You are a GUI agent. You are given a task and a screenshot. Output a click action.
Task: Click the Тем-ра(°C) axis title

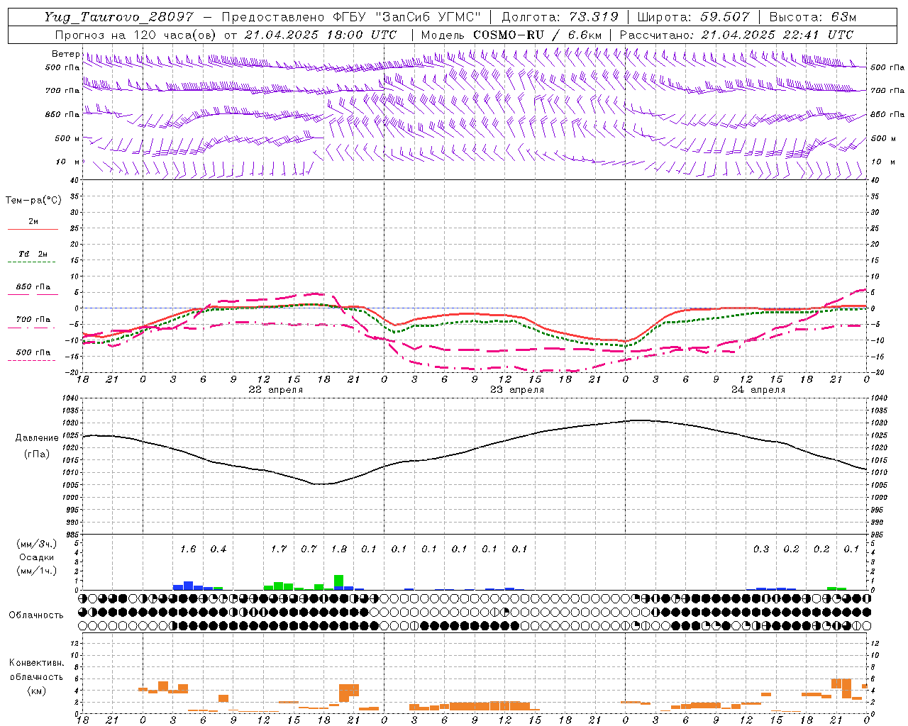[x=33, y=201]
